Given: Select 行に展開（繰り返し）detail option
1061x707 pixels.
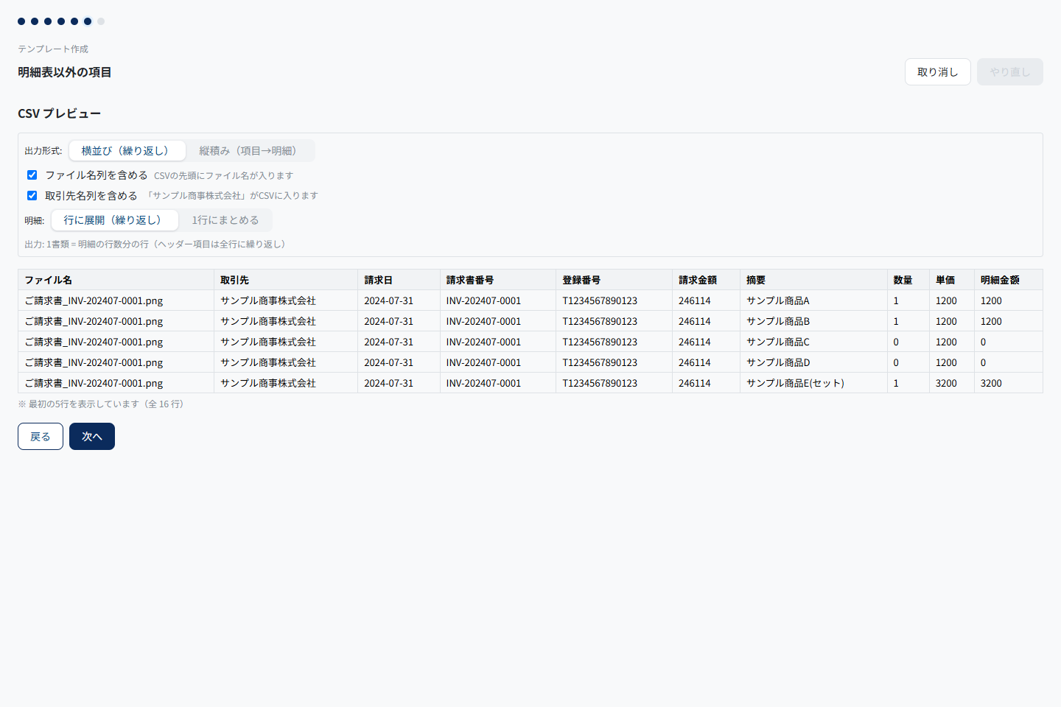Looking at the screenshot, I should 114,220.
